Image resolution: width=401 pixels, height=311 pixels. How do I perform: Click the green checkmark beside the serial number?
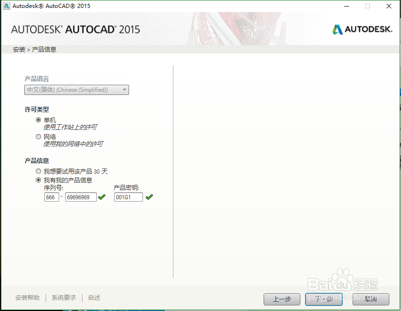coord(102,197)
